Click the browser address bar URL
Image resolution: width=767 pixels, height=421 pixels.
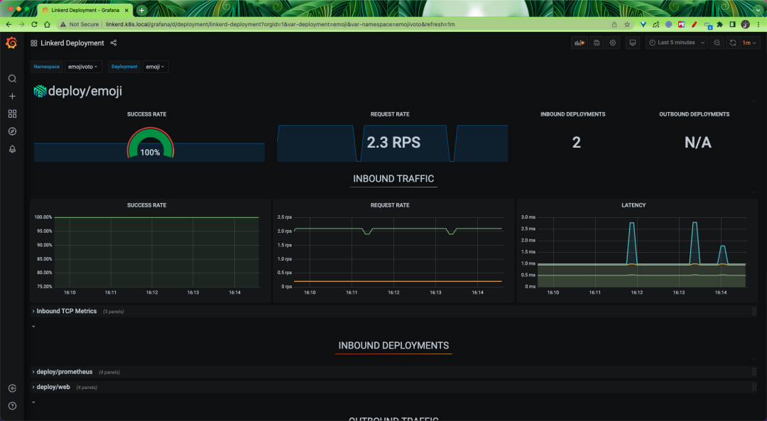pos(281,24)
